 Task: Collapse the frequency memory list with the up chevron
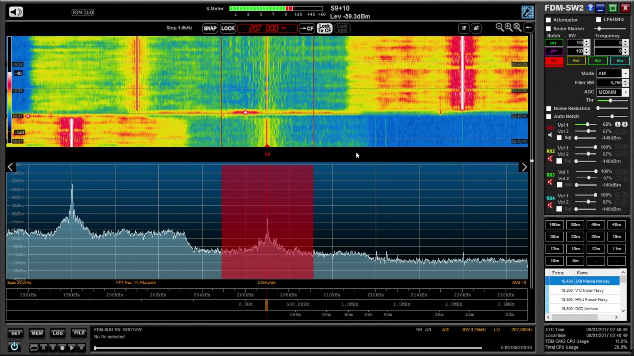[623, 273]
